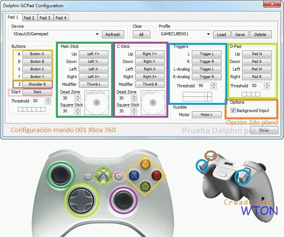Click C-Stick Modifier mapping Thumb R
The height and width of the screenshot is (237, 284).
point(150,84)
